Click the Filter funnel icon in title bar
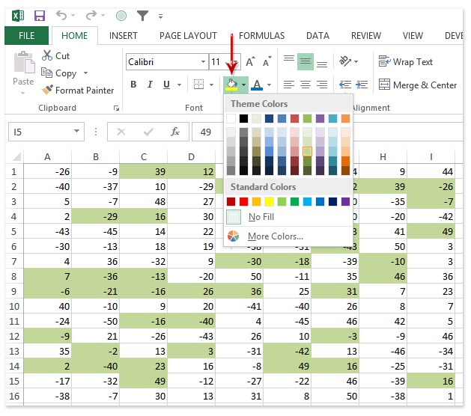The height and width of the screenshot is (416, 471). coord(142,15)
